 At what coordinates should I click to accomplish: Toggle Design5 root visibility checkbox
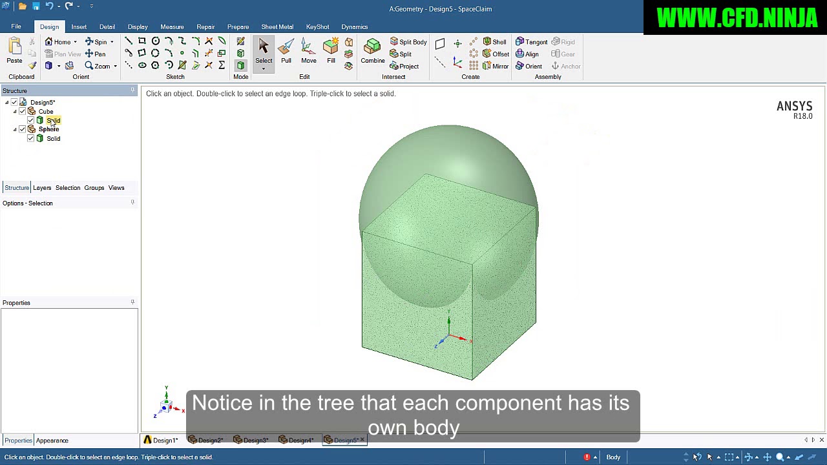click(14, 103)
